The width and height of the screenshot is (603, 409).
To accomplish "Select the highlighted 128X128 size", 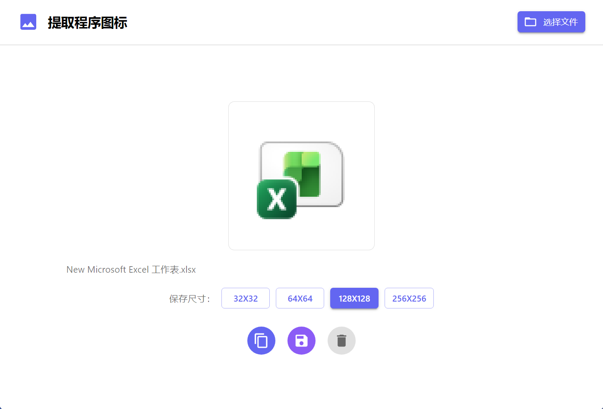I will click(354, 298).
